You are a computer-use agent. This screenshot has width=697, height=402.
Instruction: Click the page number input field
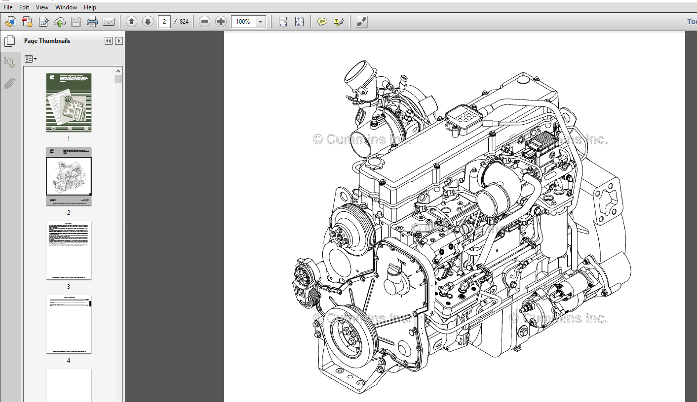(164, 22)
